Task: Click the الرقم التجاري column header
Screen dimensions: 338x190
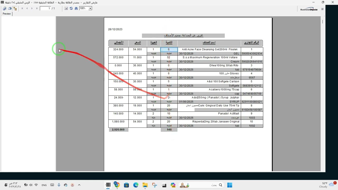Action: [x=252, y=42]
